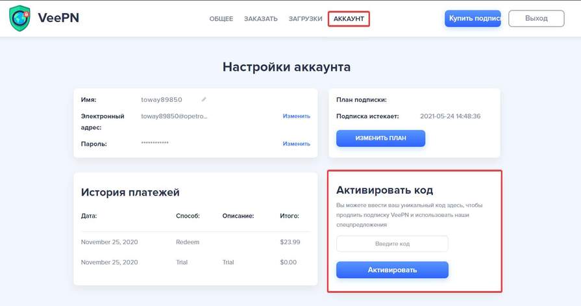Screen dimensions: 581x306
Task: Click the Активировать button
Action: coord(392,270)
